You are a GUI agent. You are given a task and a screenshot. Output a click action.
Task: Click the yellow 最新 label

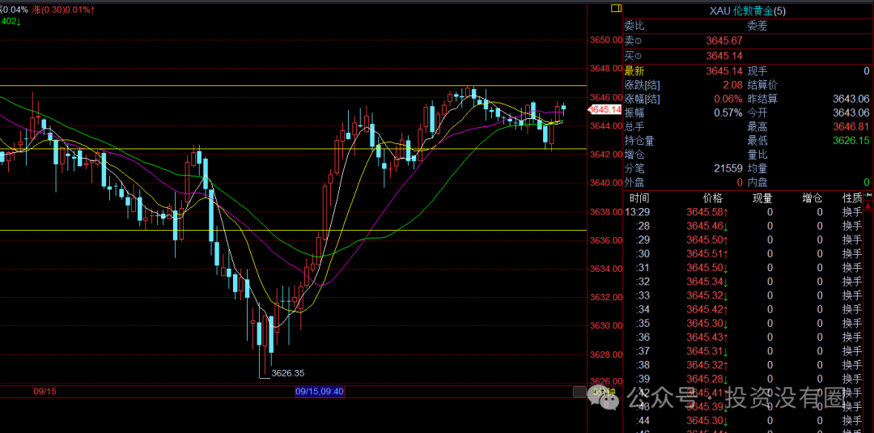[634, 70]
